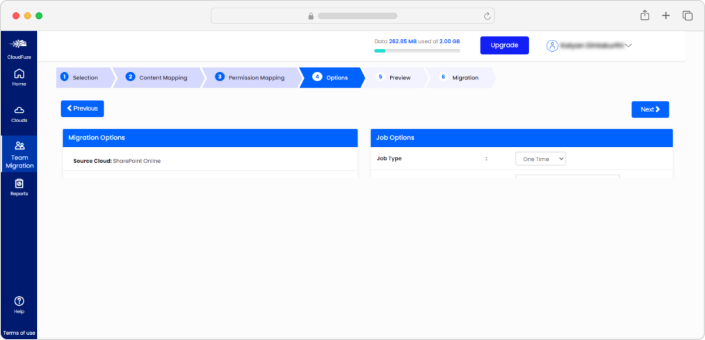Open a new tab with the plus icon

tap(666, 15)
